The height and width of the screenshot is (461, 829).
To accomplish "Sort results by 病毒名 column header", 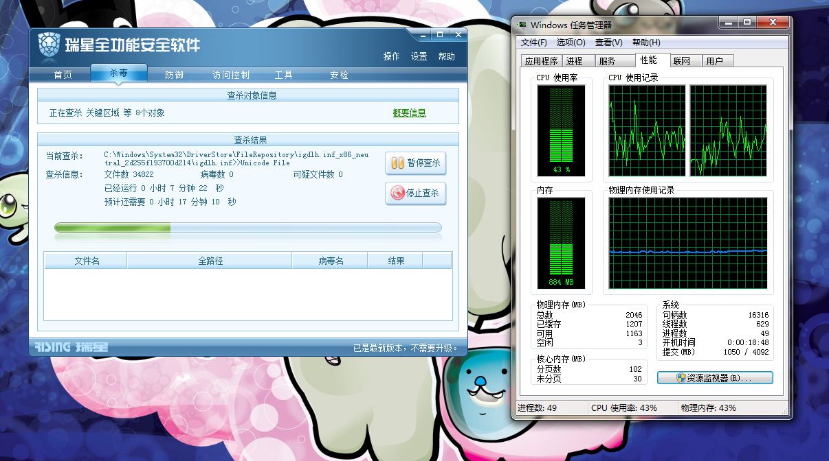I will [330, 261].
